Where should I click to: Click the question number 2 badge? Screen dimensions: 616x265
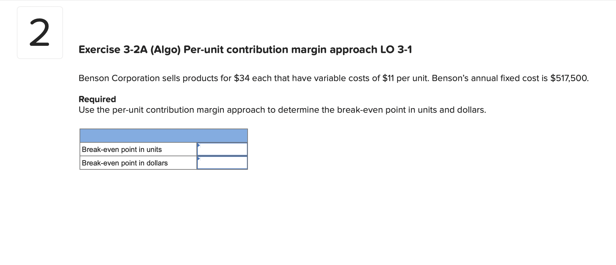(x=39, y=32)
